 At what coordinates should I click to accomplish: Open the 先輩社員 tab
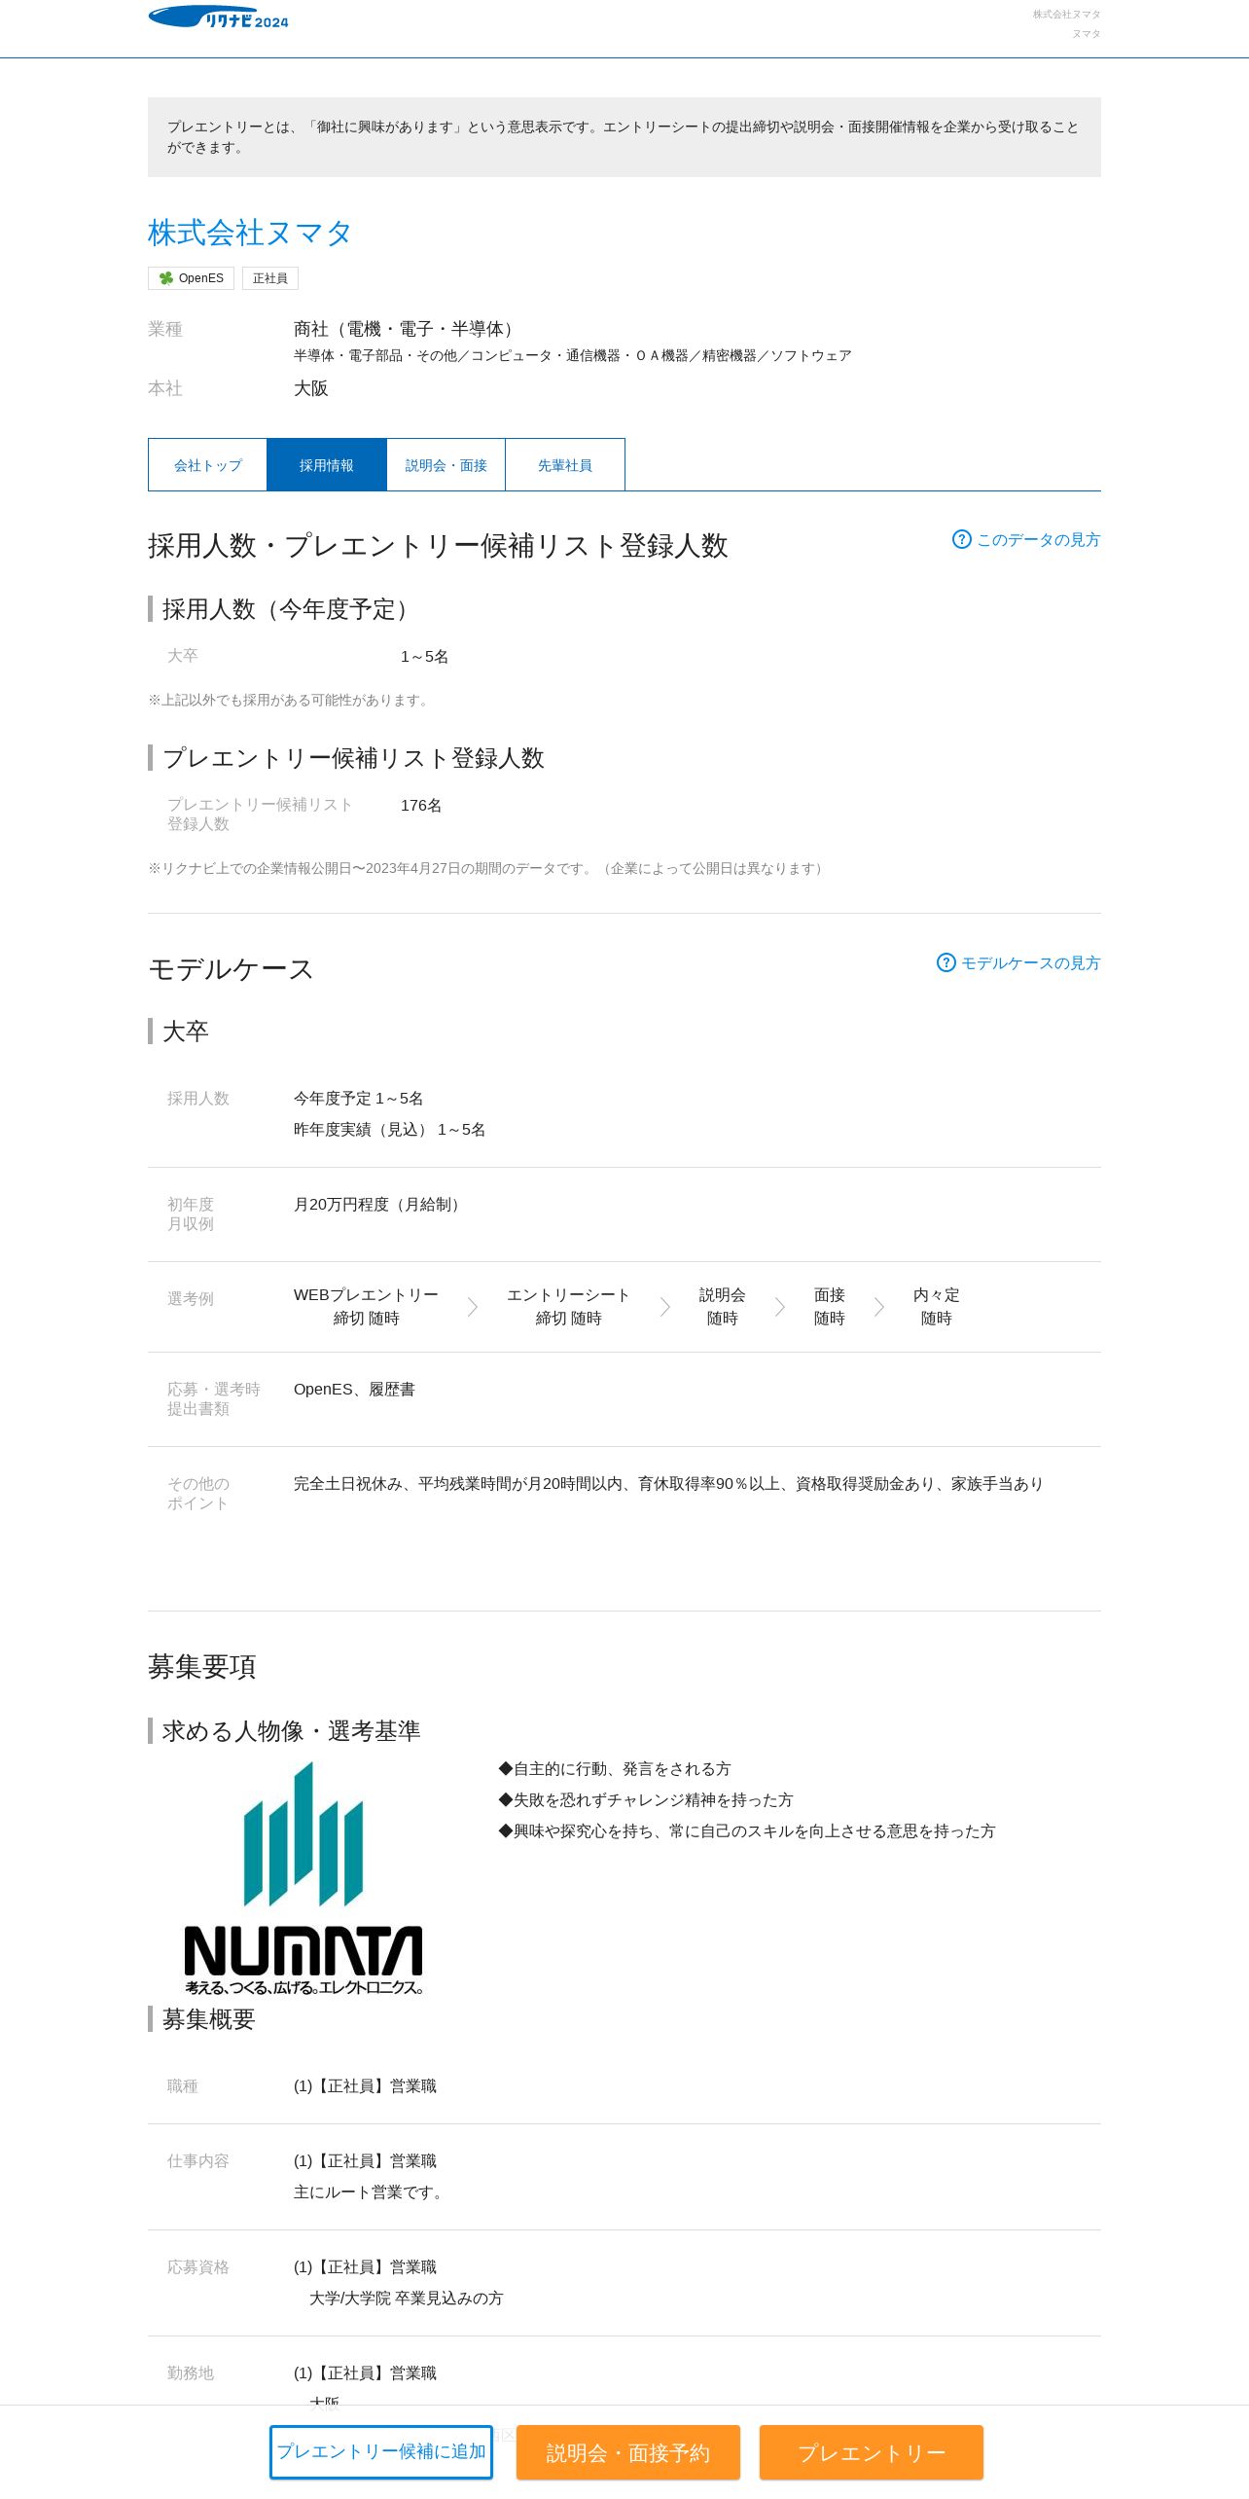(565, 465)
